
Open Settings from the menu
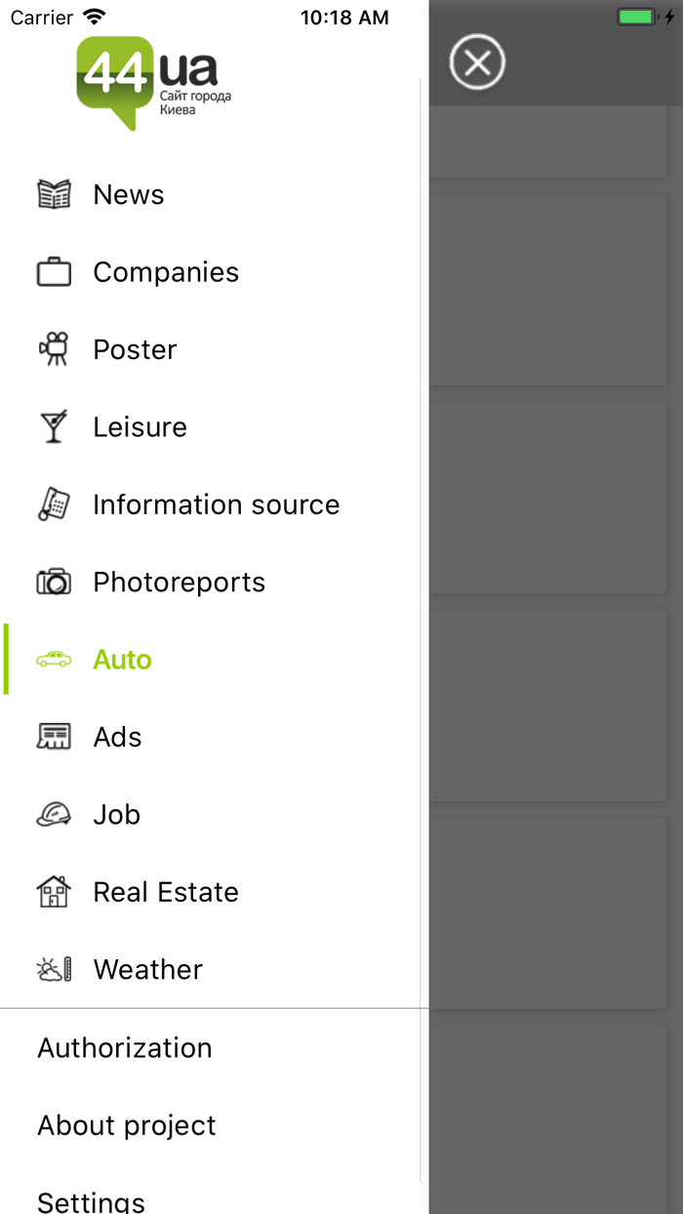click(x=92, y=1201)
